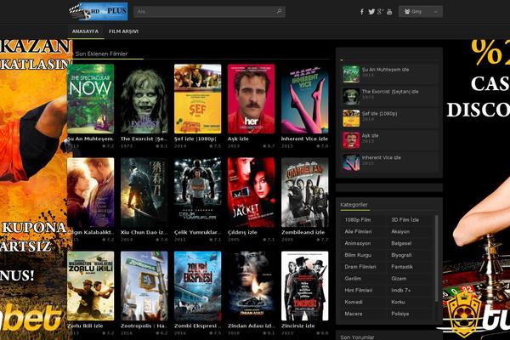The width and height of the screenshot is (510, 340).
Task: Open sidebar item Şef izle |1080p|
Action: click(380, 114)
